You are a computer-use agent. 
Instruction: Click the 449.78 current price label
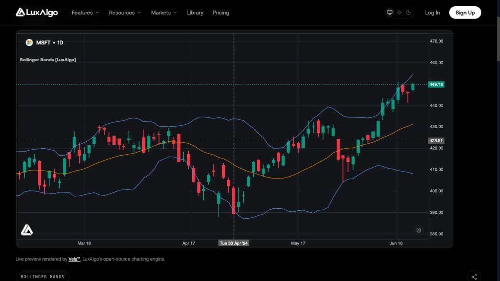[x=436, y=84]
